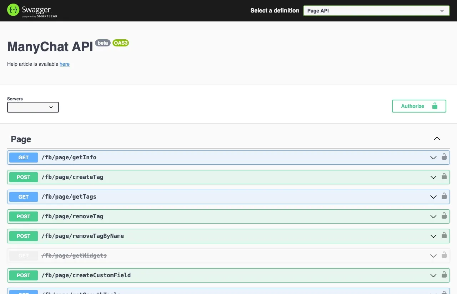This screenshot has width=457, height=294.
Task: Click the /fb/page/getTags path text
Action: coord(69,197)
